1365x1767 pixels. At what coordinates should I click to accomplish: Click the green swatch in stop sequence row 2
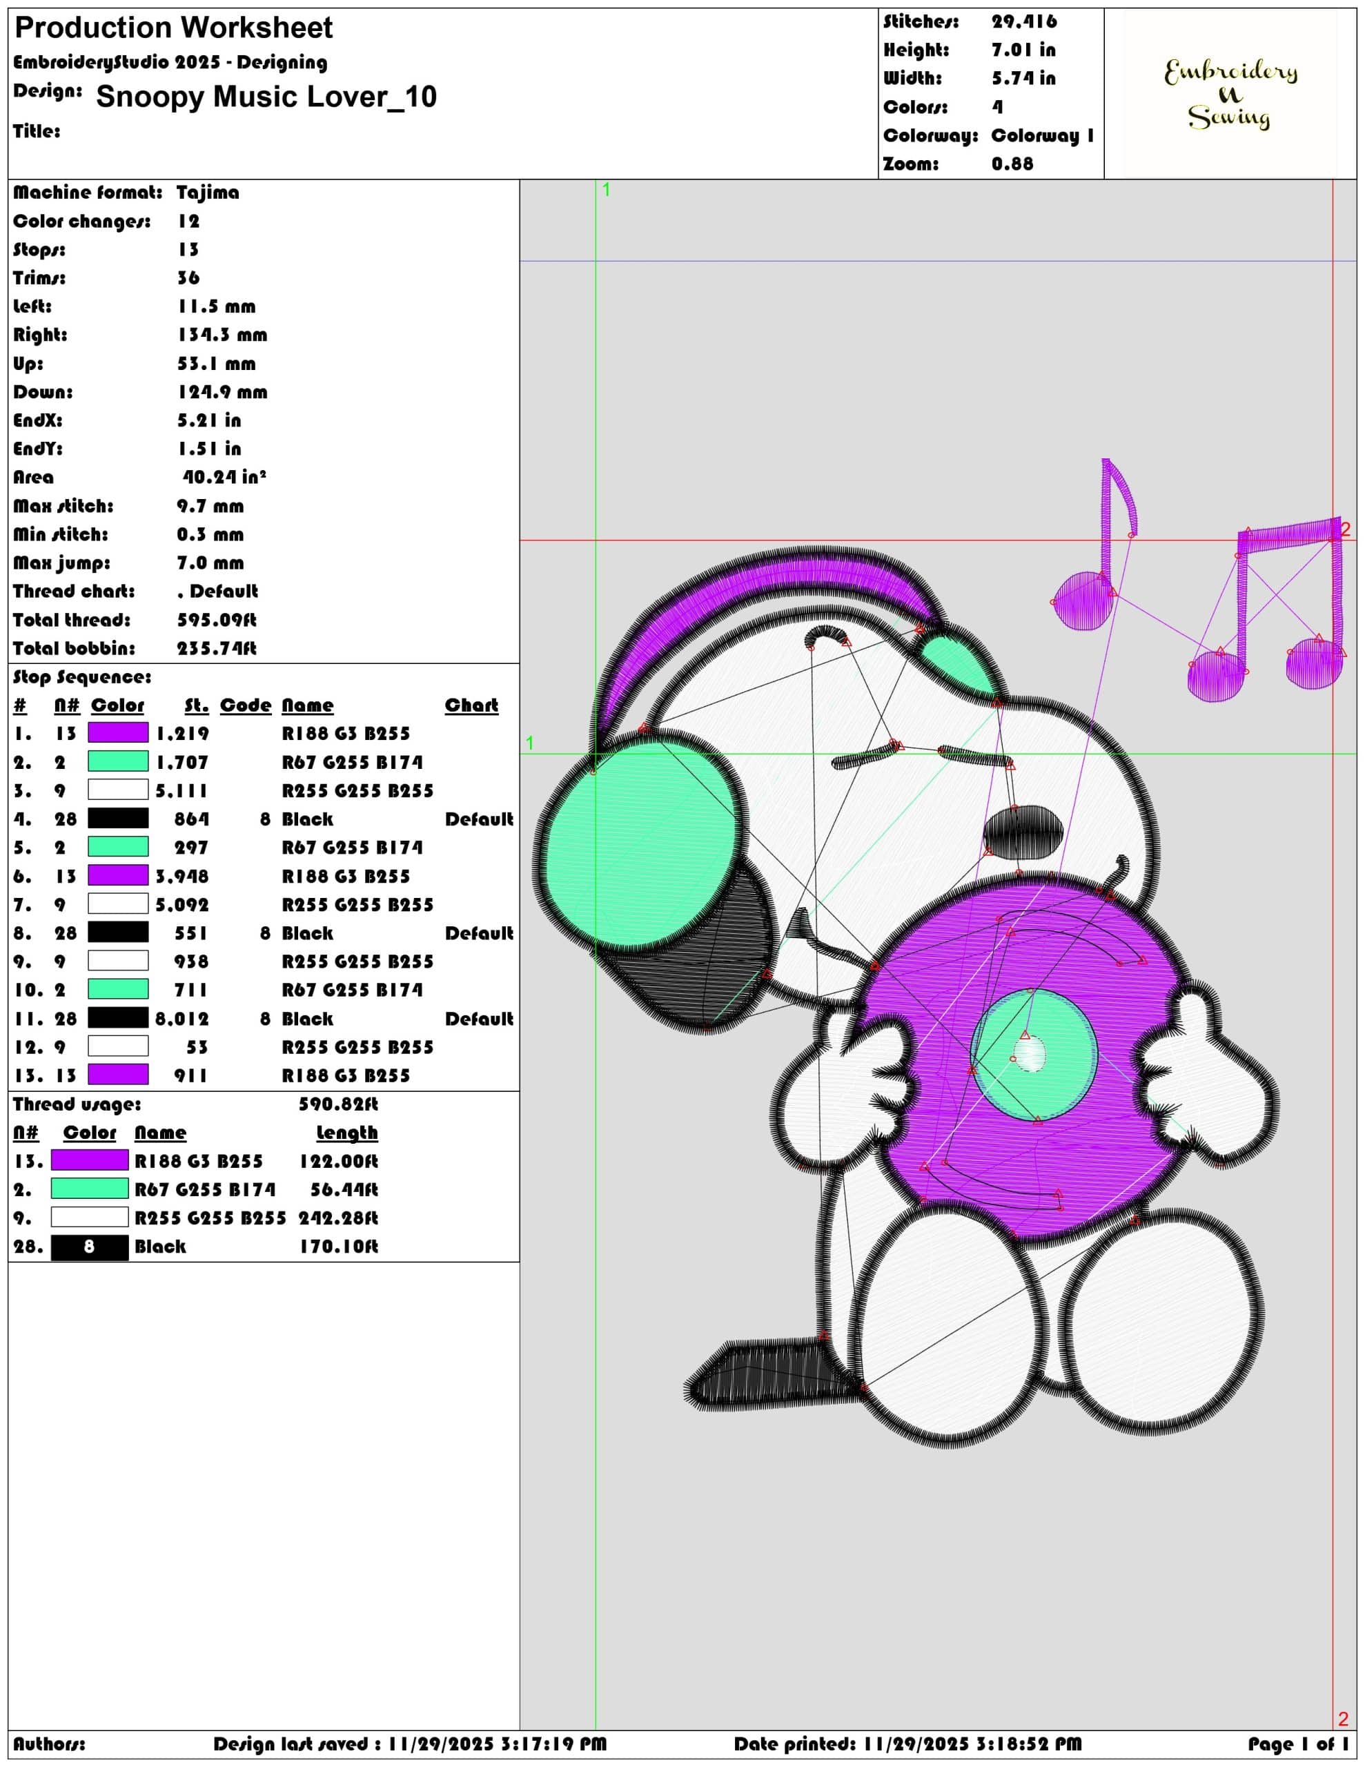pos(118,761)
